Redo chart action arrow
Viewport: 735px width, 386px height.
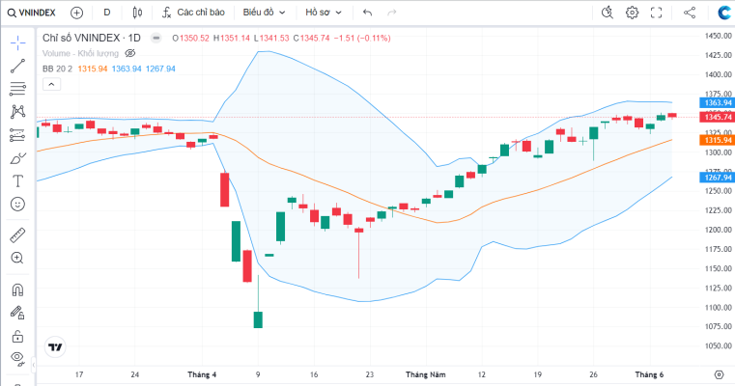click(x=392, y=13)
